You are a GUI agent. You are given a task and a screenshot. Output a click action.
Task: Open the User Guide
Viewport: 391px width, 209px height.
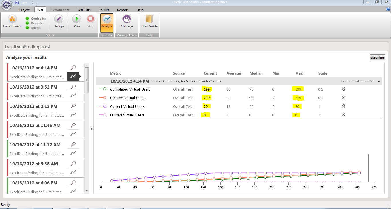[x=149, y=19]
